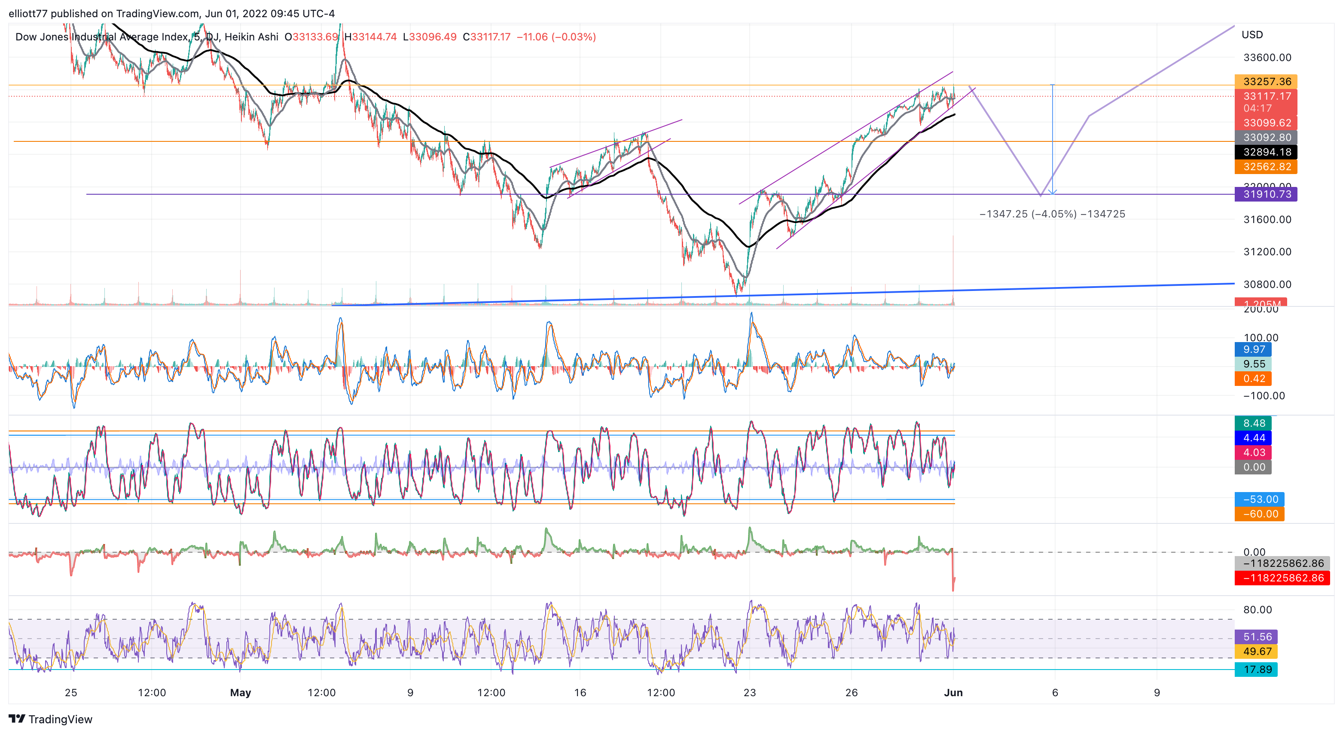This screenshot has width=1343, height=734.
Task: Click the gray 33092.80 price label
Action: (x=1267, y=137)
